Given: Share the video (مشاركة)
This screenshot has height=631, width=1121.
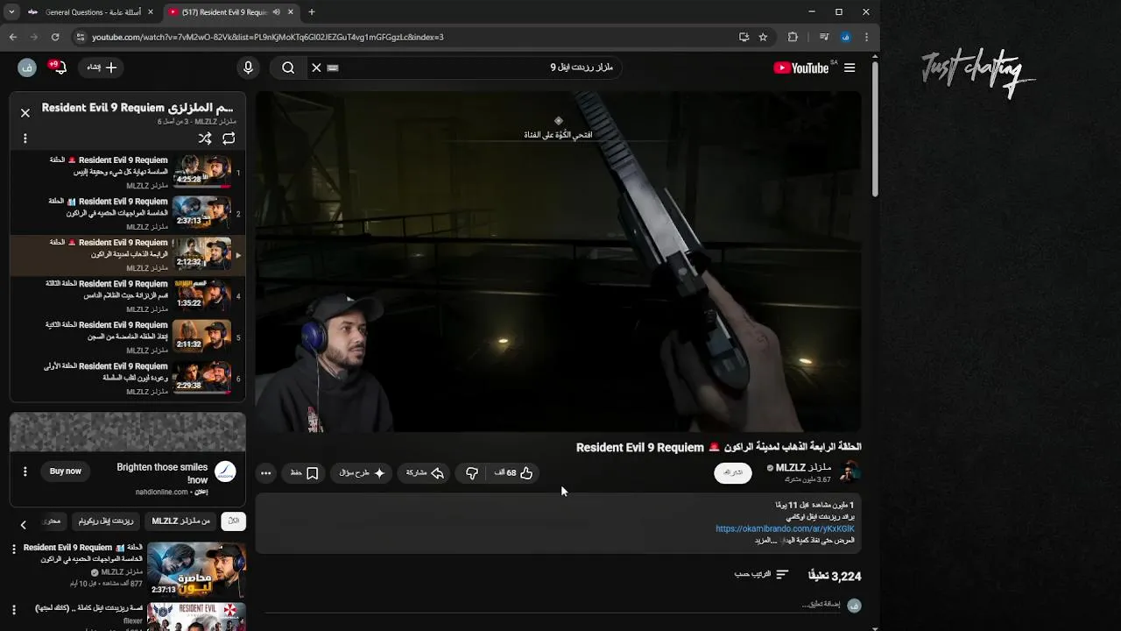Looking at the screenshot, I should point(425,473).
